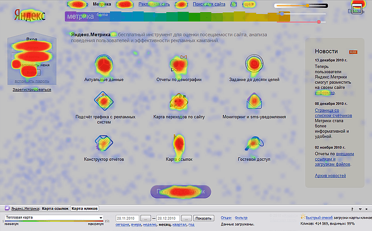The height and width of the screenshot is (231, 372).
Task: Select the квартал period link
Action: pyautogui.click(x=180, y=225)
